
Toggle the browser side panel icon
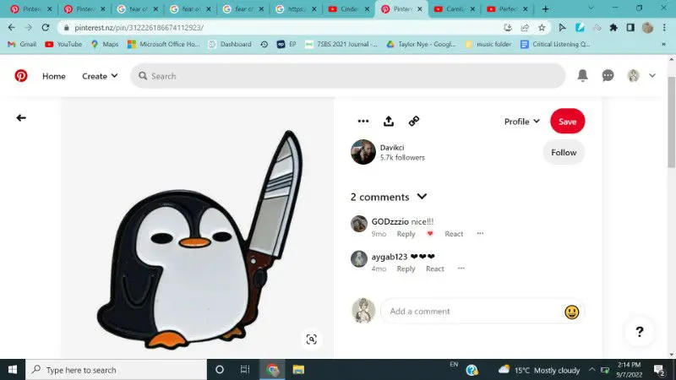[630, 28]
